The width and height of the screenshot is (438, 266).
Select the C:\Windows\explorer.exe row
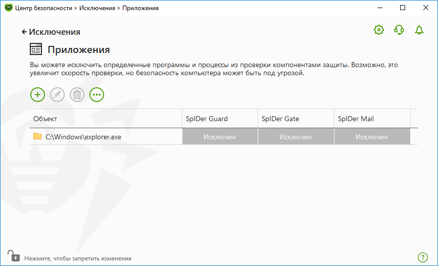pos(223,137)
